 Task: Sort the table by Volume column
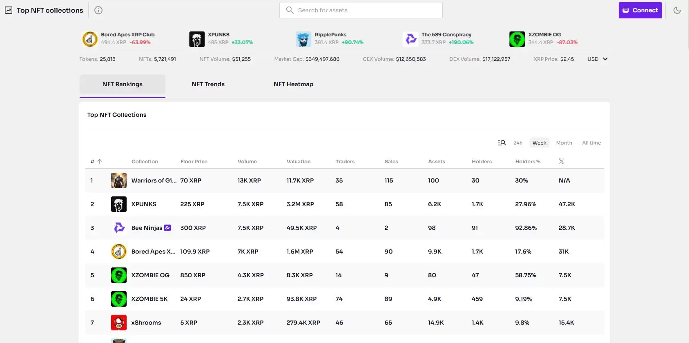click(247, 162)
